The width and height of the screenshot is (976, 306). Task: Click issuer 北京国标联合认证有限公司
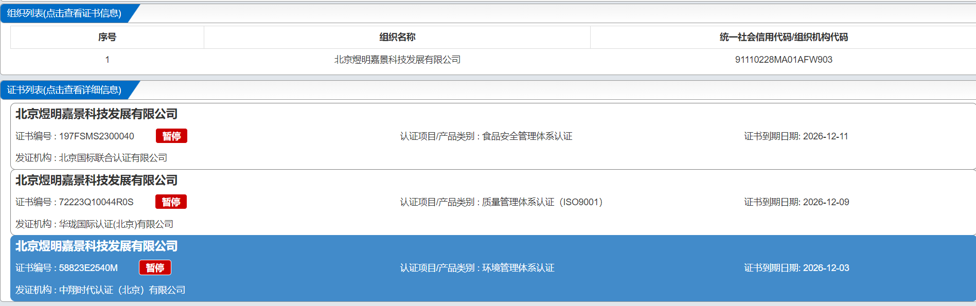coord(113,158)
